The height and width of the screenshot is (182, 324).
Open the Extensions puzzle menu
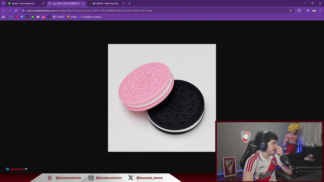point(299,11)
